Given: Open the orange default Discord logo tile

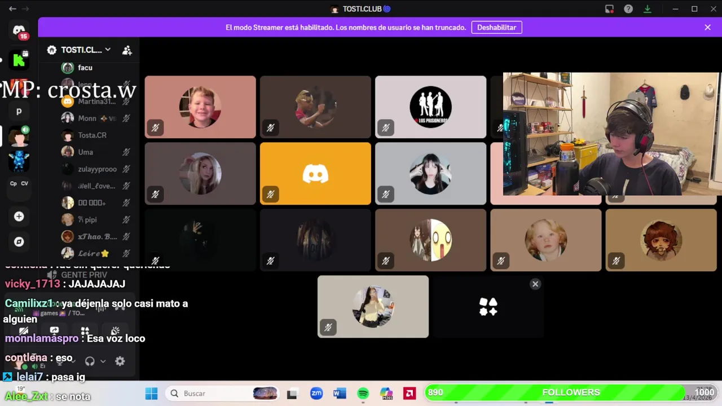Looking at the screenshot, I should coord(315,174).
